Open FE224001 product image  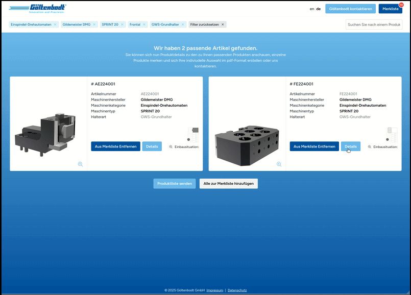point(247,145)
